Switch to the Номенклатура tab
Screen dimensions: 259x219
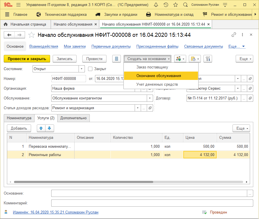coord(19,118)
